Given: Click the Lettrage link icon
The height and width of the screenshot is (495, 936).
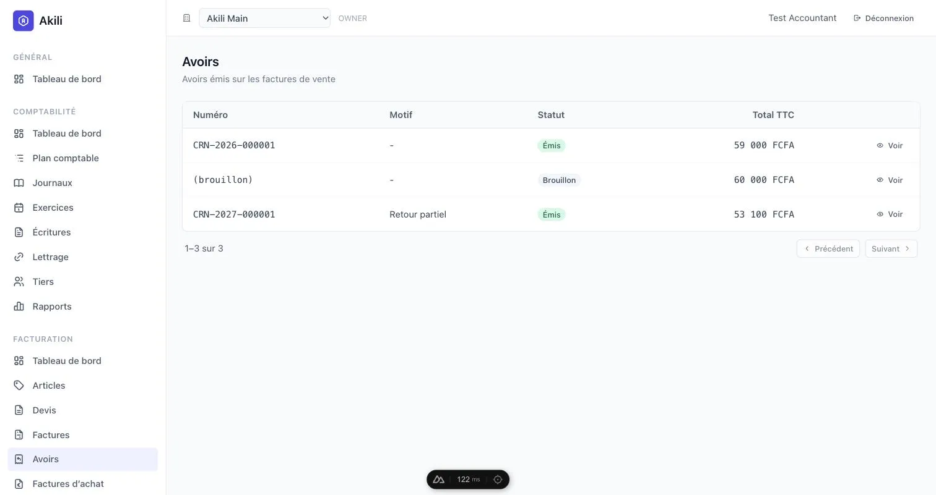Looking at the screenshot, I should (19, 257).
